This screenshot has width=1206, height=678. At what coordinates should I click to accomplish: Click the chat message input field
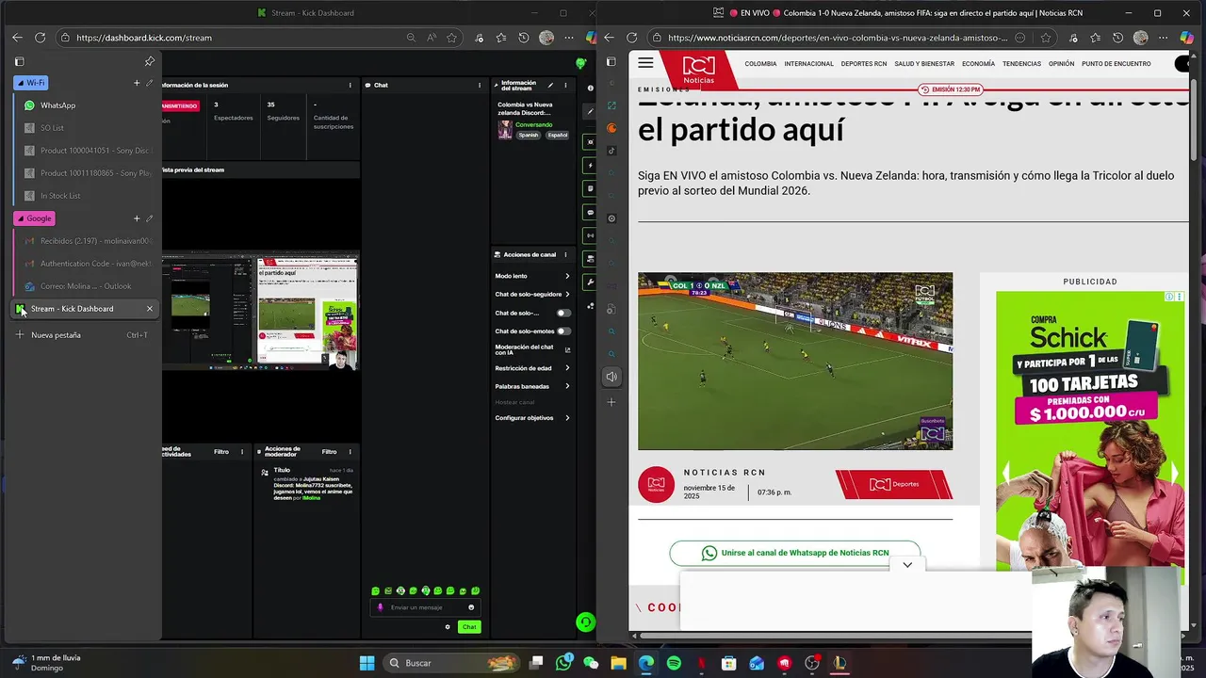(426, 607)
